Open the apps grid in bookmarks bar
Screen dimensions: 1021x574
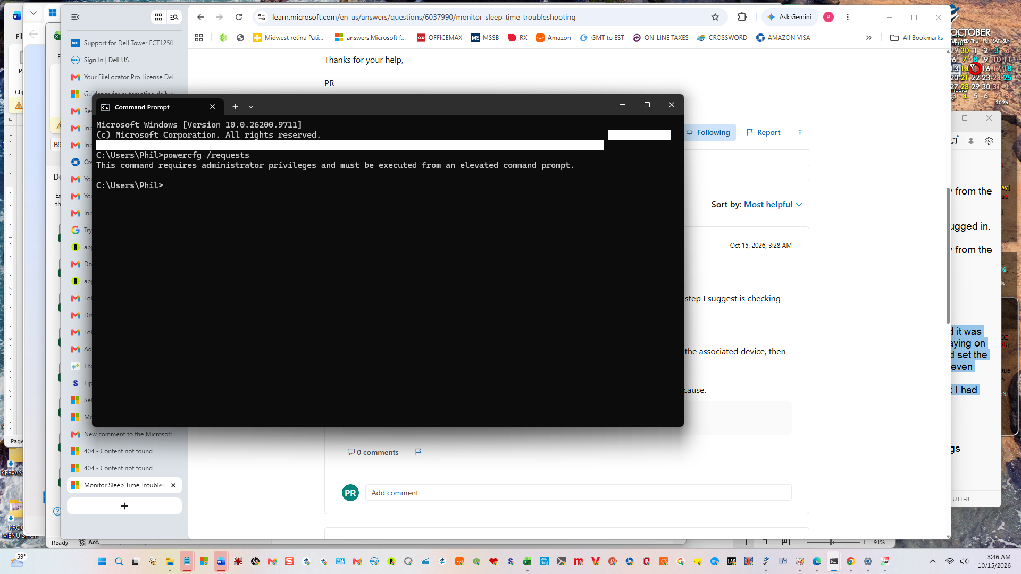[199, 38]
